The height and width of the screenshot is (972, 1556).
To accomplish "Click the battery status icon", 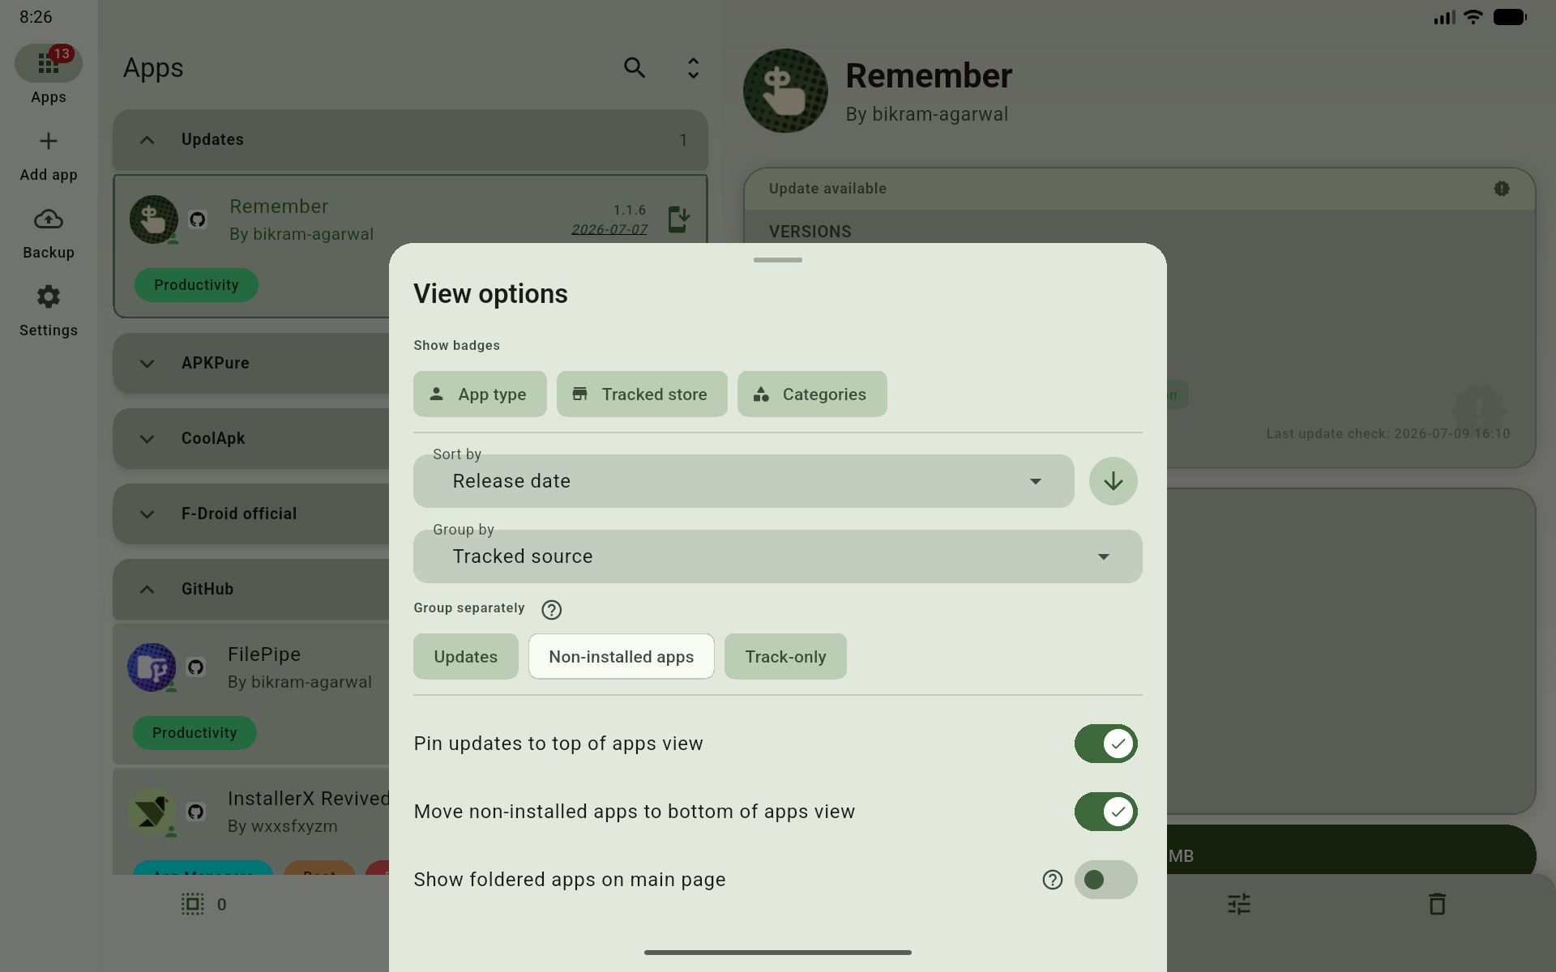I will pos(1510,17).
